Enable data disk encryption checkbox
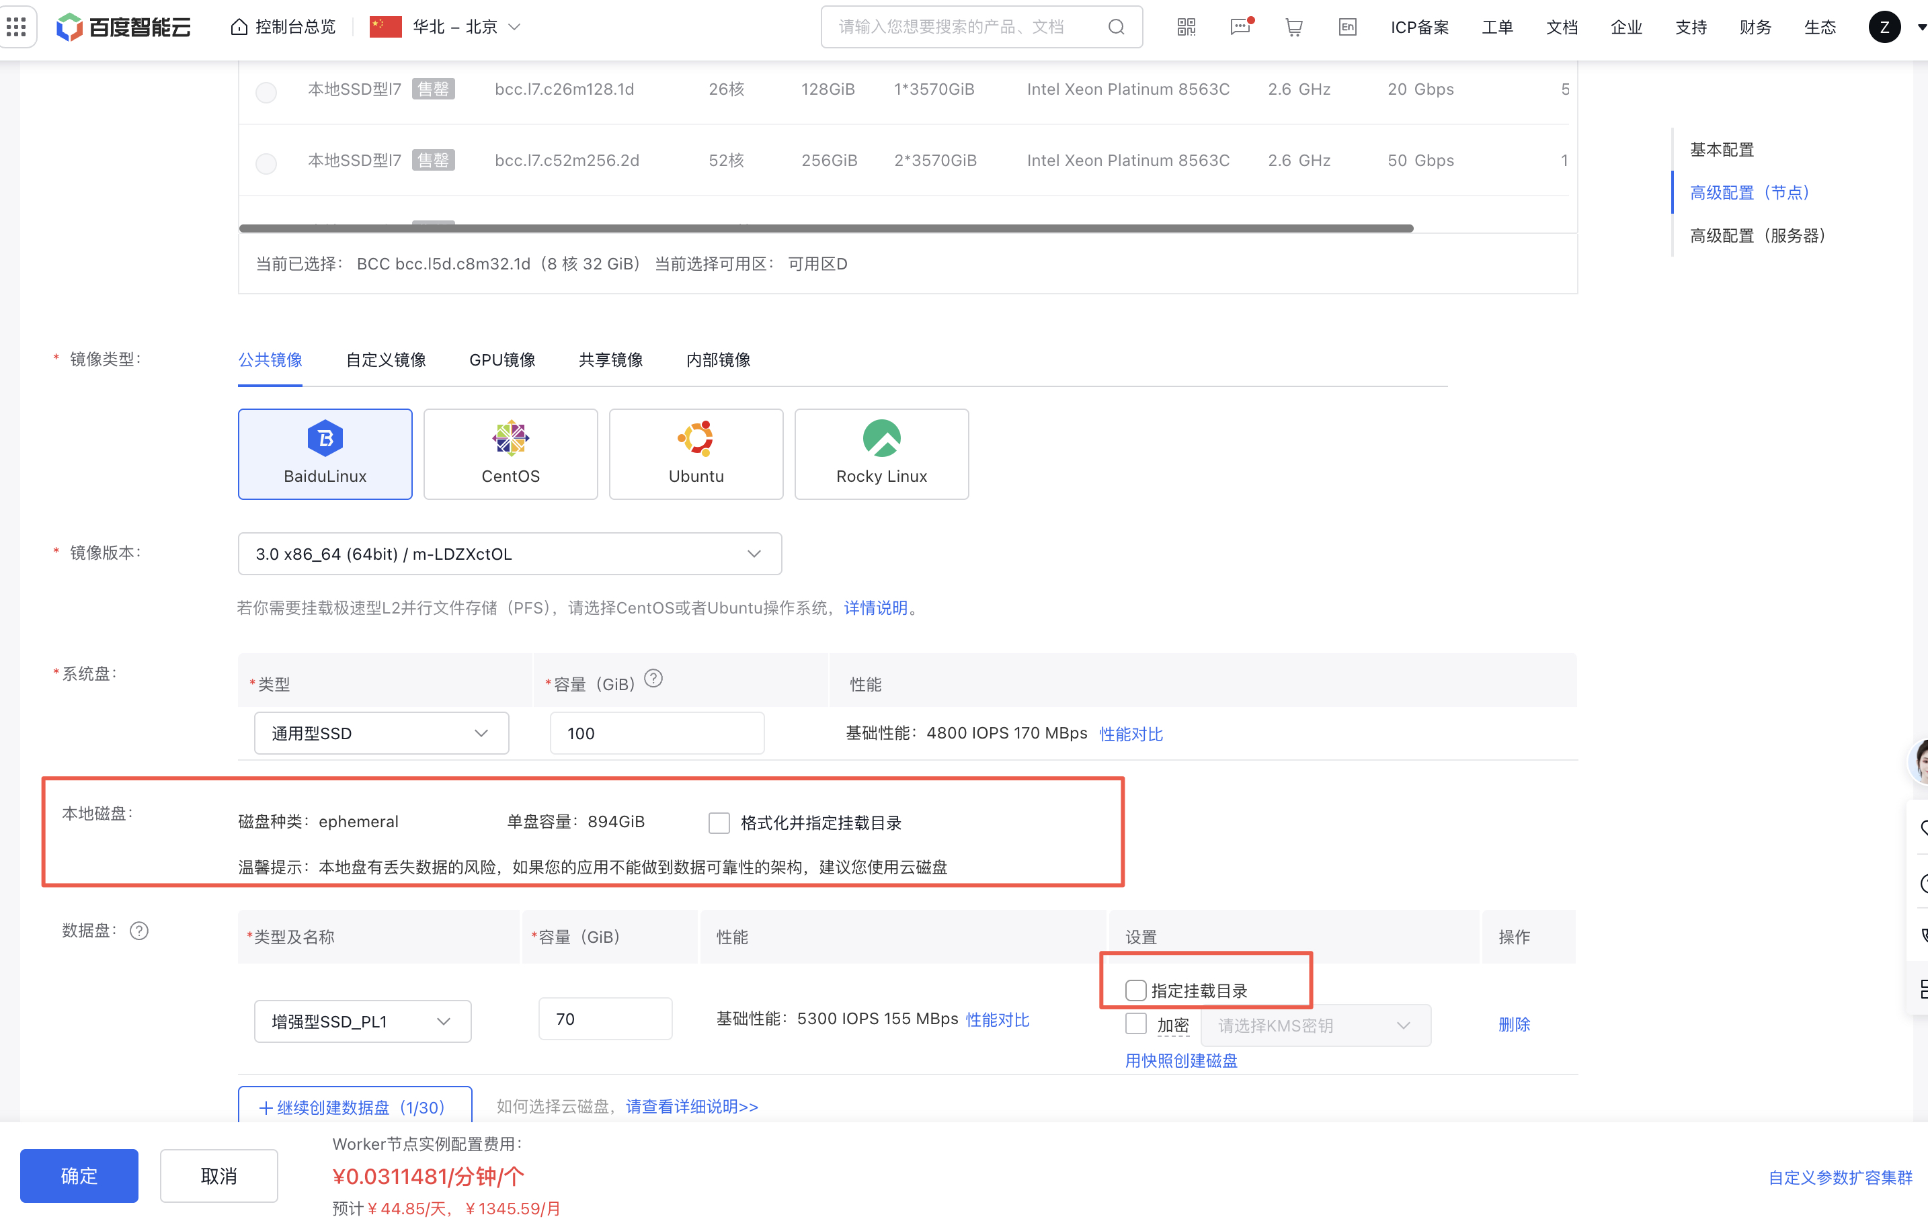 coord(1135,1023)
